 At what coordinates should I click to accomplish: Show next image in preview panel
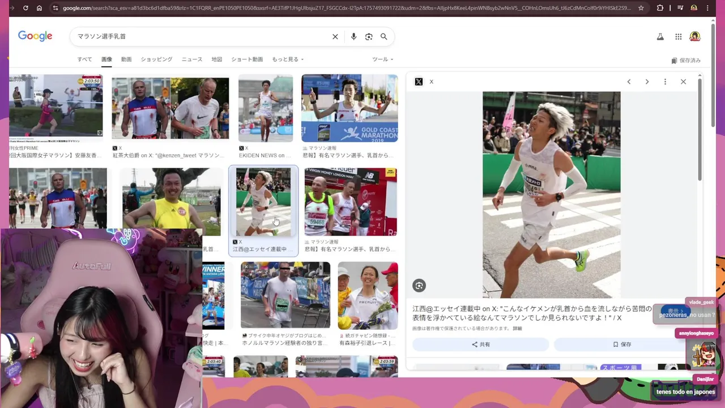coord(647,82)
